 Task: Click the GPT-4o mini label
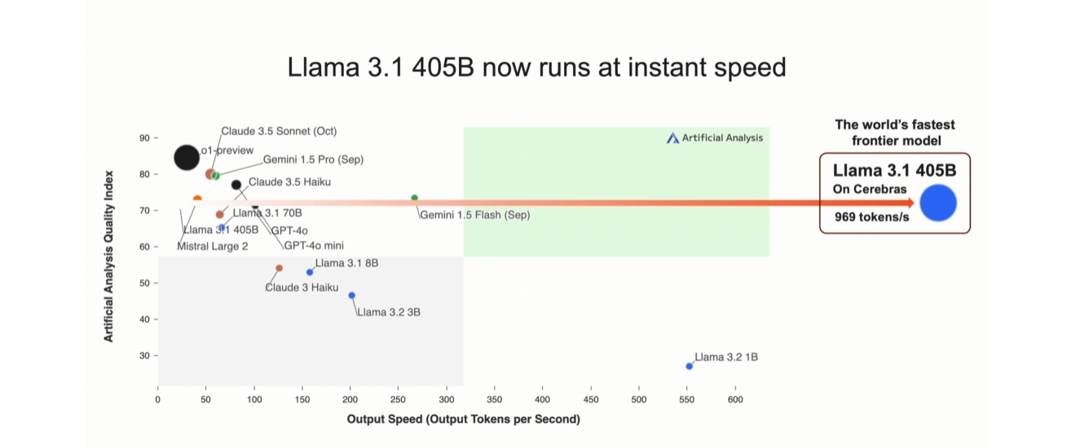point(314,245)
